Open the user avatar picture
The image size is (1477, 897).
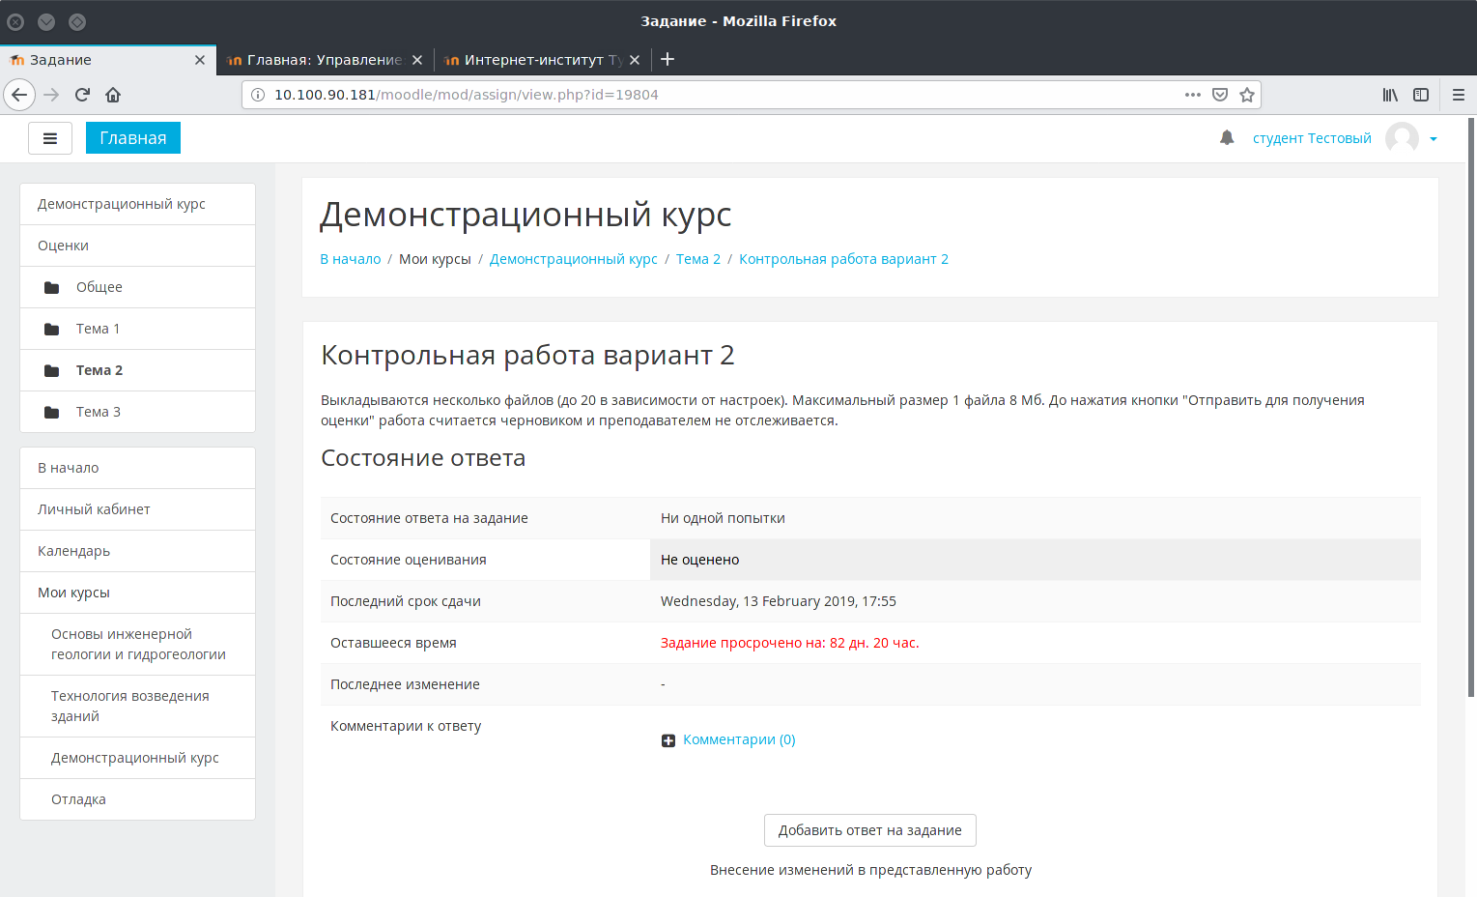point(1402,138)
